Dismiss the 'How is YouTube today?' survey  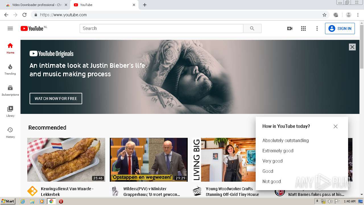coord(336,126)
